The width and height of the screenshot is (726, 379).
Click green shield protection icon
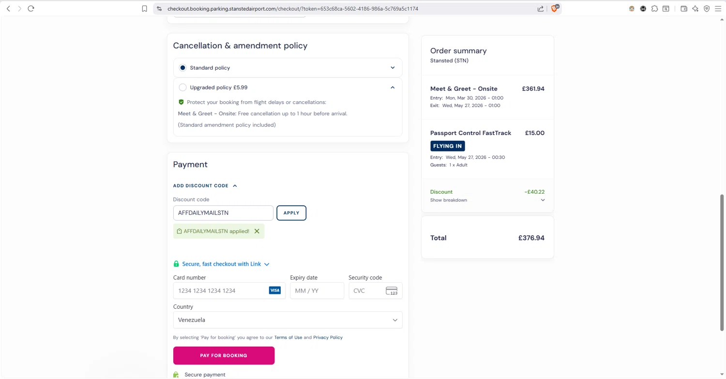[x=181, y=102]
